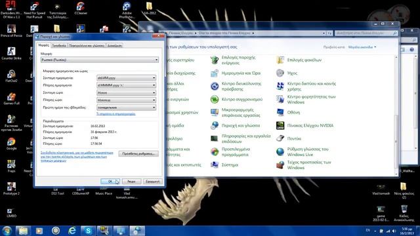Click the Apply button (Εφαρμογή)
This screenshot has width=420, height=236.
pos(152,182)
